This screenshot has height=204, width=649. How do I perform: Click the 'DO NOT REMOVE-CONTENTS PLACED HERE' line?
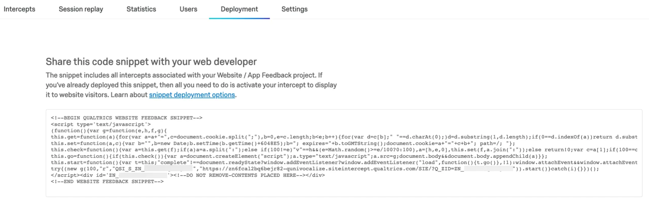click(248, 175)
